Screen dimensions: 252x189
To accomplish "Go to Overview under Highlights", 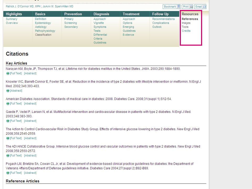I will pyautogui.click(x=12, y=23).
